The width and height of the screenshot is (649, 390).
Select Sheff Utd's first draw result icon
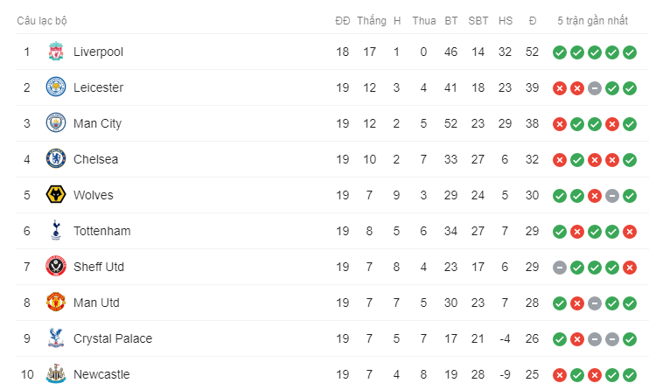(x=560, y=268)
